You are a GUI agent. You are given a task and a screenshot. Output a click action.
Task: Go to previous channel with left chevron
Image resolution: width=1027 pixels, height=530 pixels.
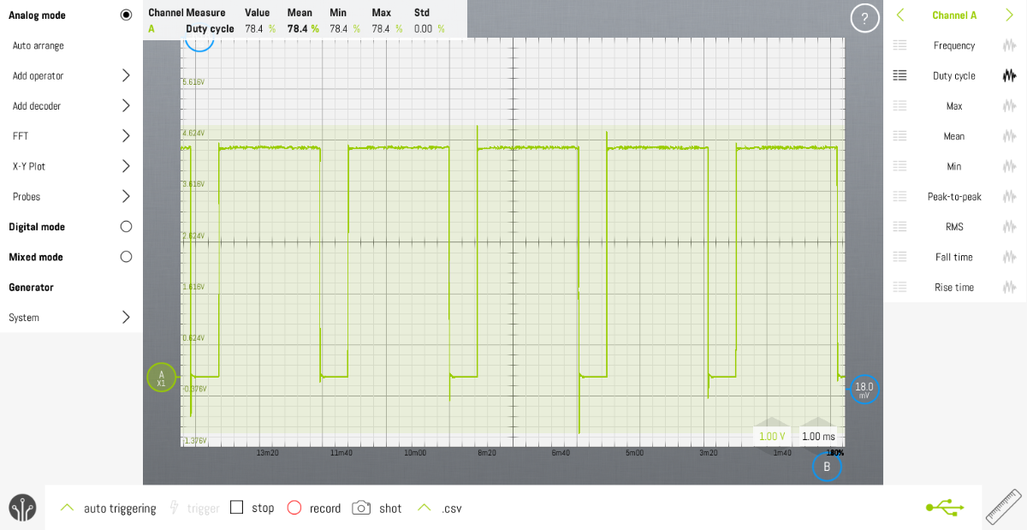900,15
